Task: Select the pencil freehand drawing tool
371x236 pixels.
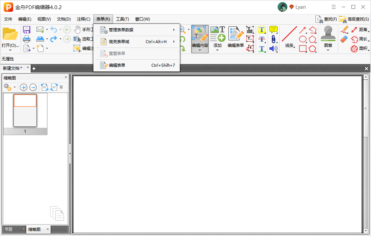Action: click(x=344, y=30)
